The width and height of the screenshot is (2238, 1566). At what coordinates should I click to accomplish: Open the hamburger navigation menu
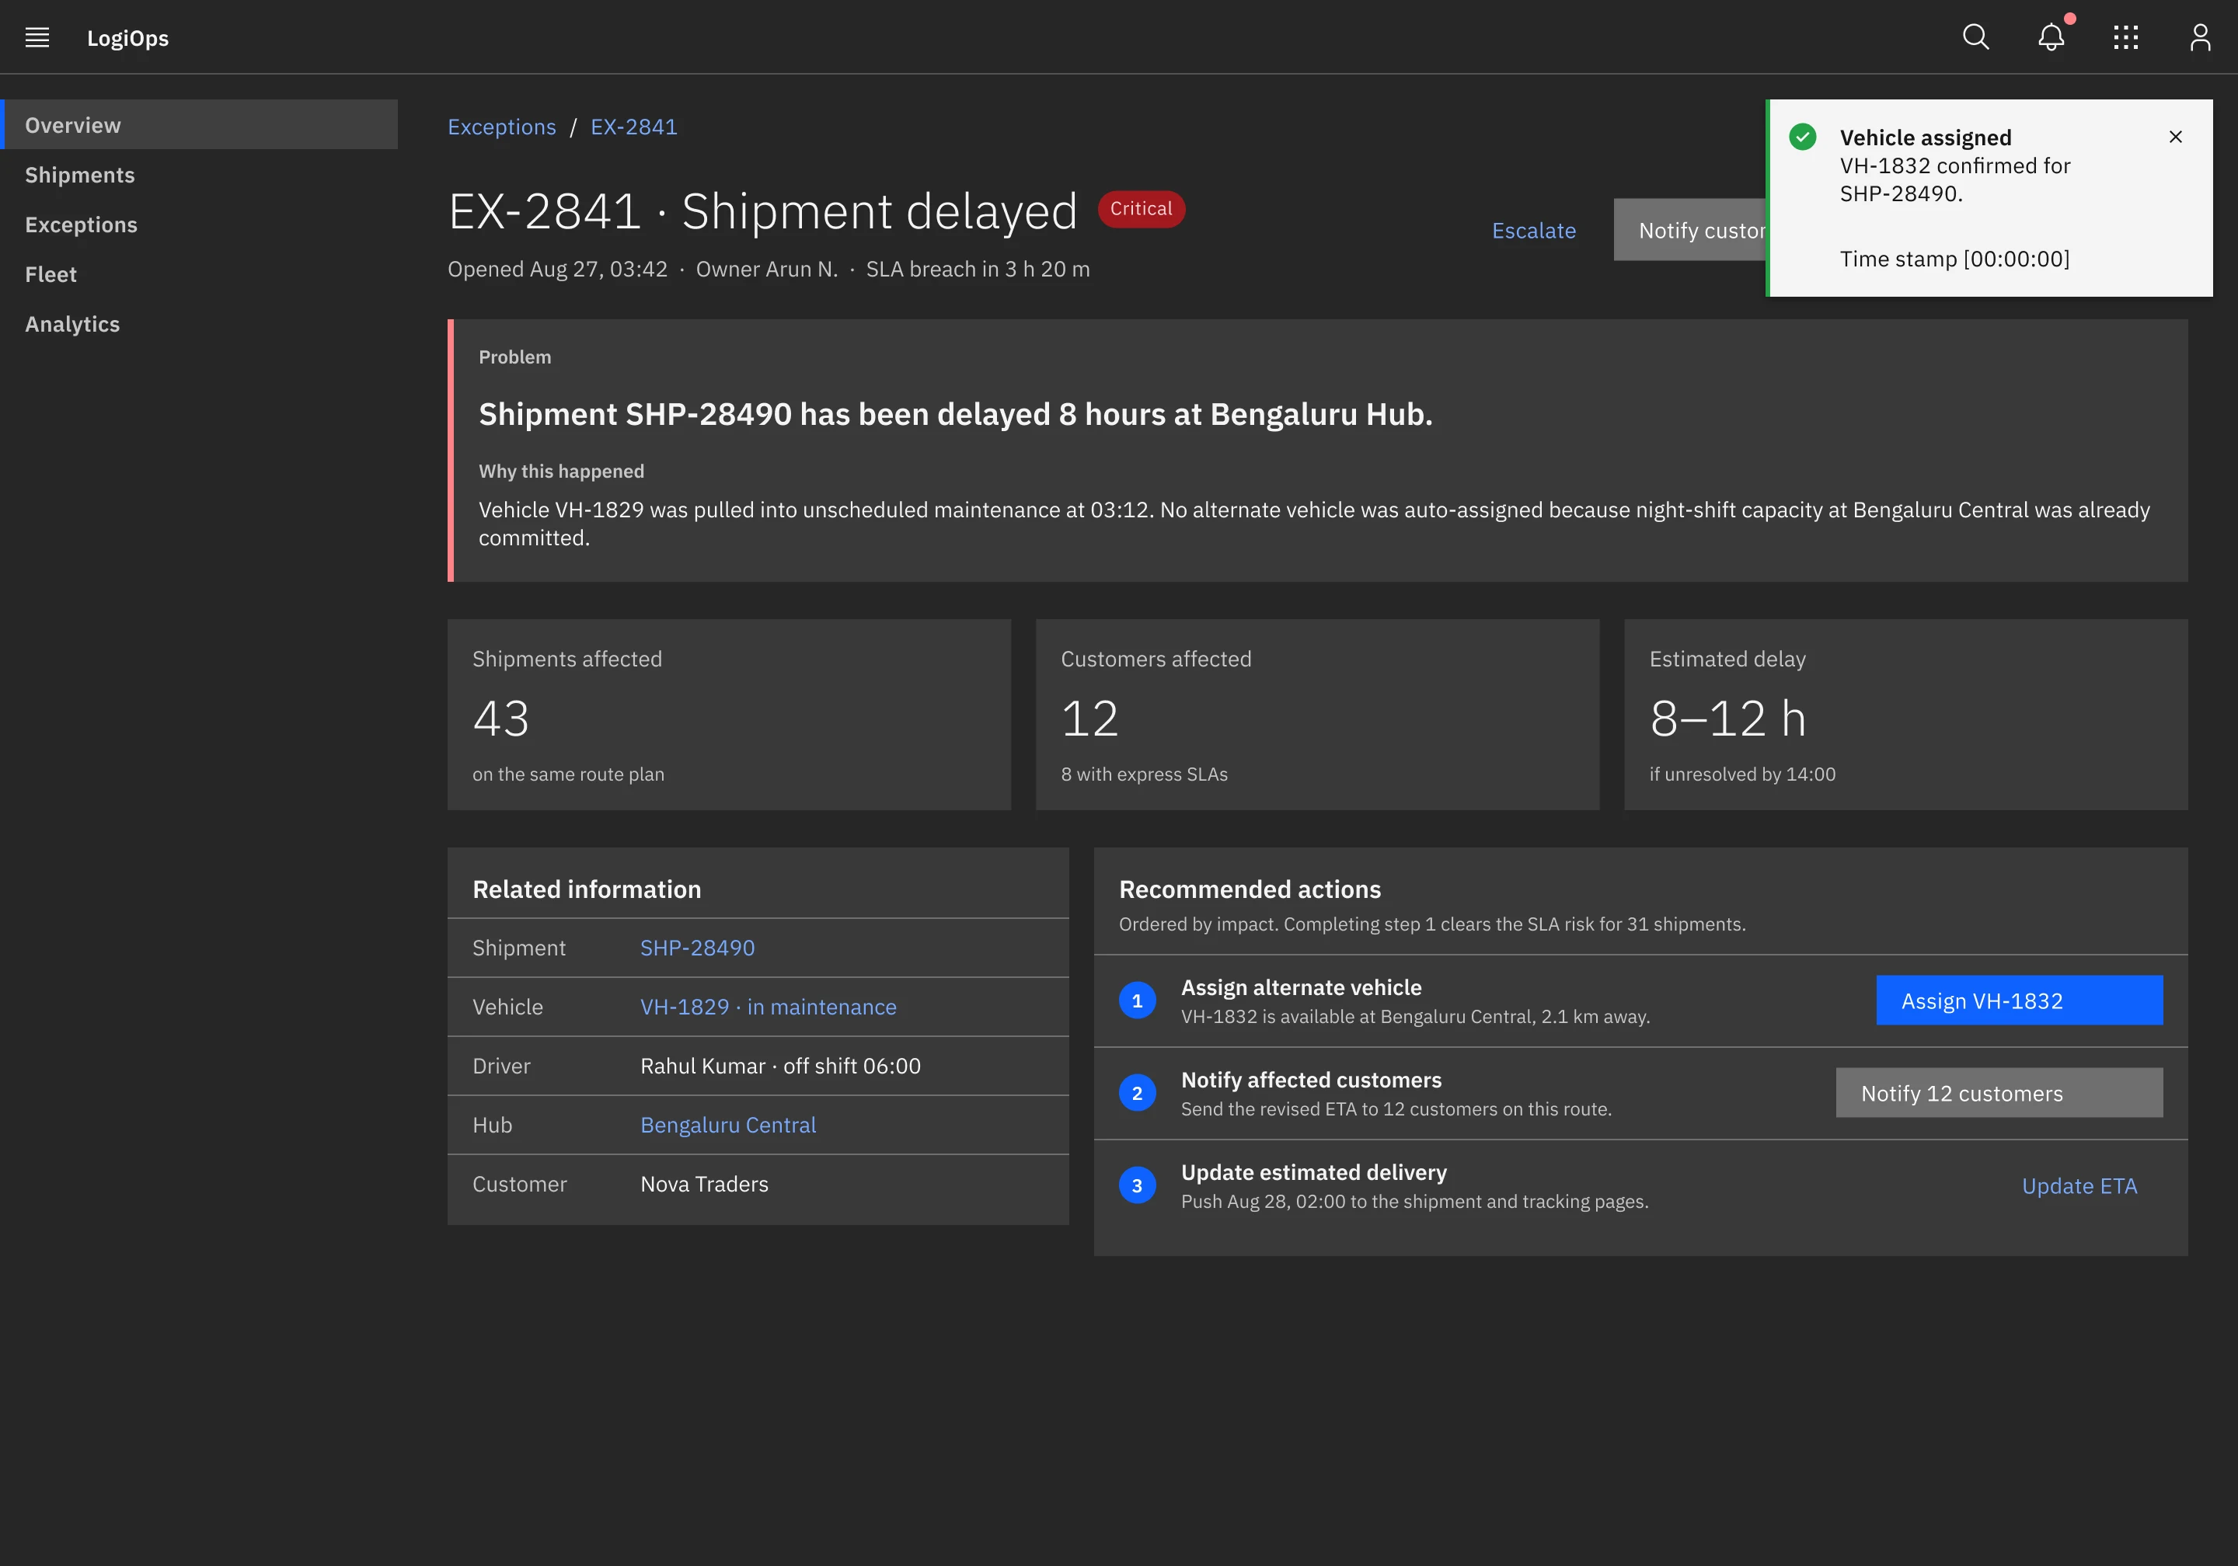[37, 37]
